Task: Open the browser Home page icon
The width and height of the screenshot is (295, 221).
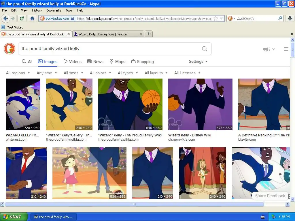Action: 32,18
